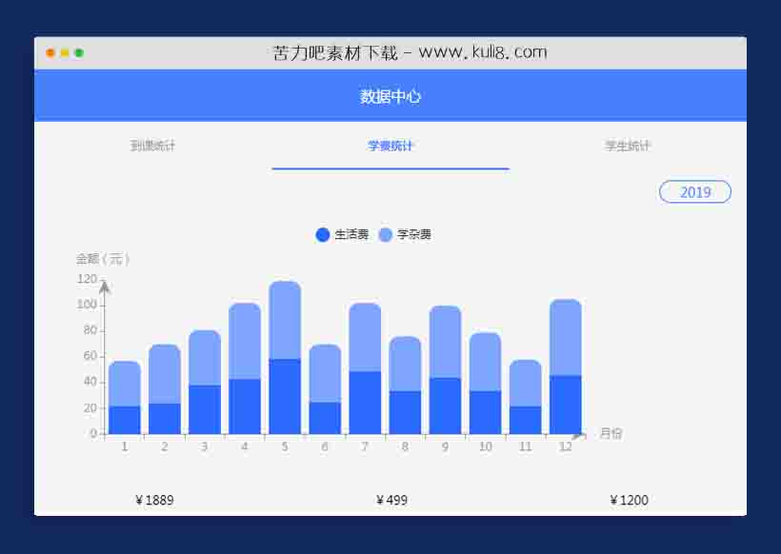
Task: Open the 2019 year selector
Action: click(695, 191)
